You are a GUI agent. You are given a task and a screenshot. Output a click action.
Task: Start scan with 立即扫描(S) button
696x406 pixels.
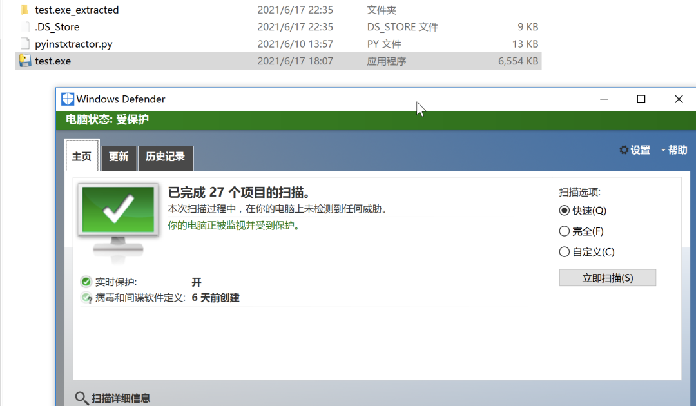pos(607,278)
